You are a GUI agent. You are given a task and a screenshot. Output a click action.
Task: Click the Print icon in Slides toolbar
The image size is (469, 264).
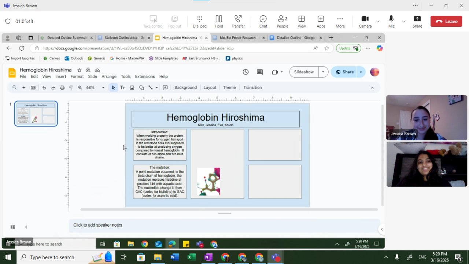(62, 88)
